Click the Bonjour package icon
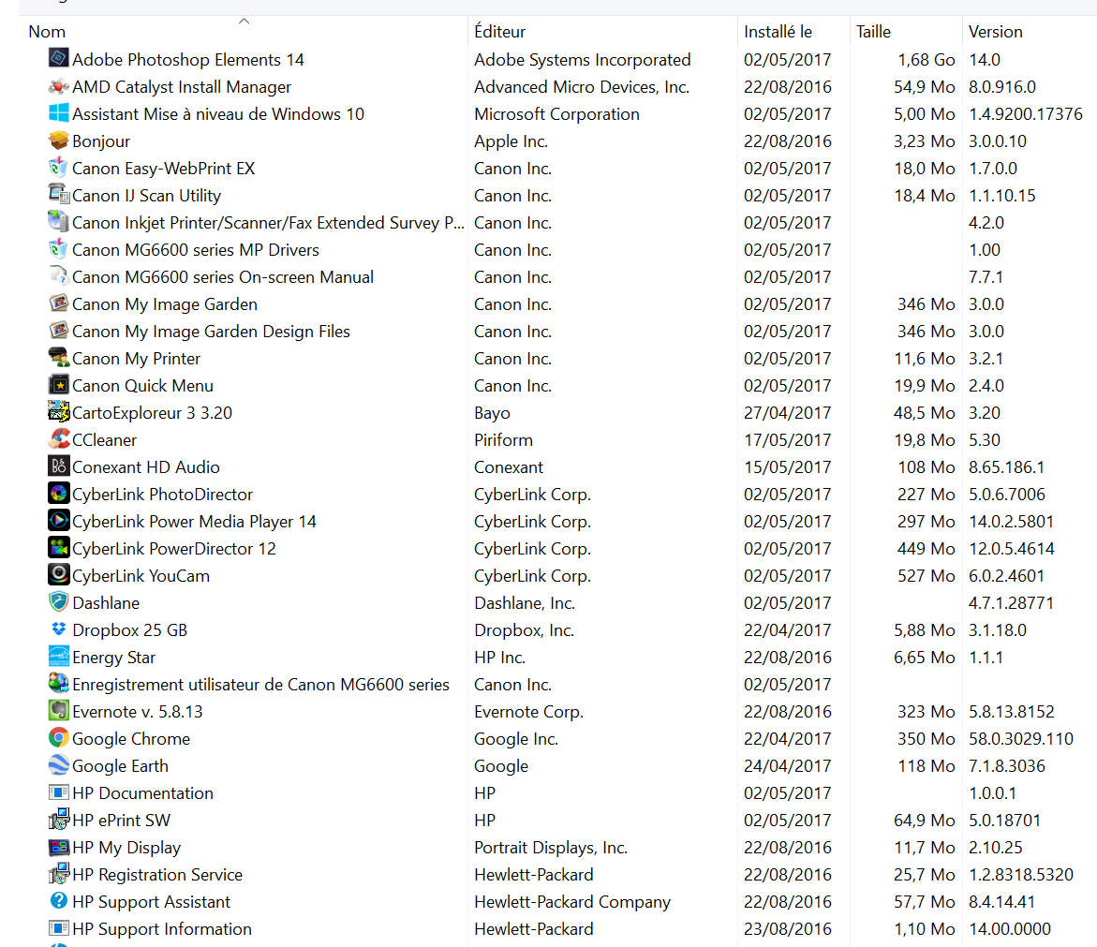The image size is (1097, 947). coord(59,140)
